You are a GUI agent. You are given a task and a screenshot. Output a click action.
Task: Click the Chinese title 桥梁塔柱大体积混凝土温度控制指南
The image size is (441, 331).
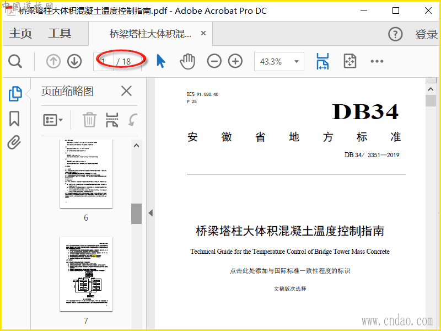point(290,231)
